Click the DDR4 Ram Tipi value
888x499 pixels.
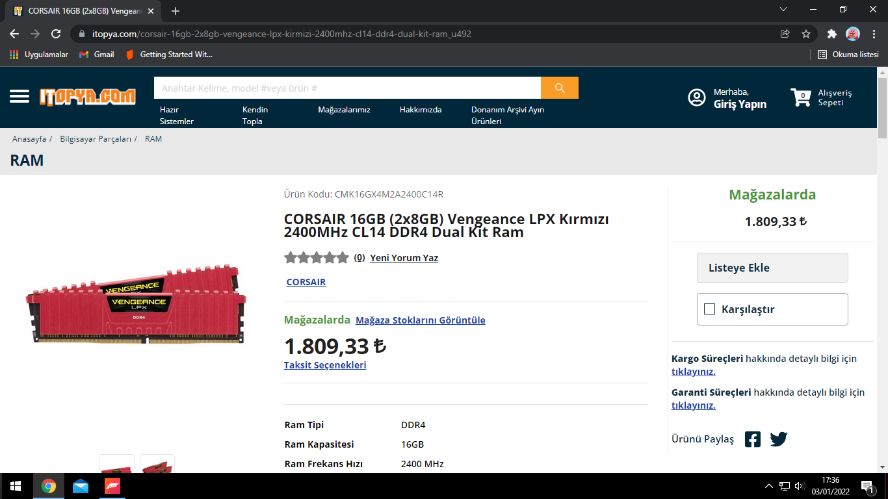coord(413,425)
